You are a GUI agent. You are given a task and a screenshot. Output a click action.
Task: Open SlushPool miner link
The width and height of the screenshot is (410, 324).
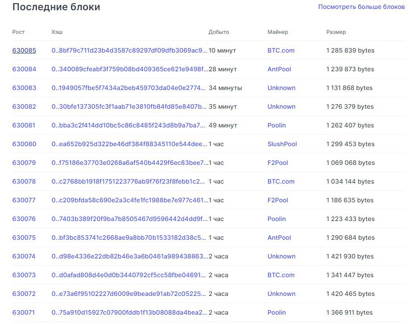(x=282, y=144)
